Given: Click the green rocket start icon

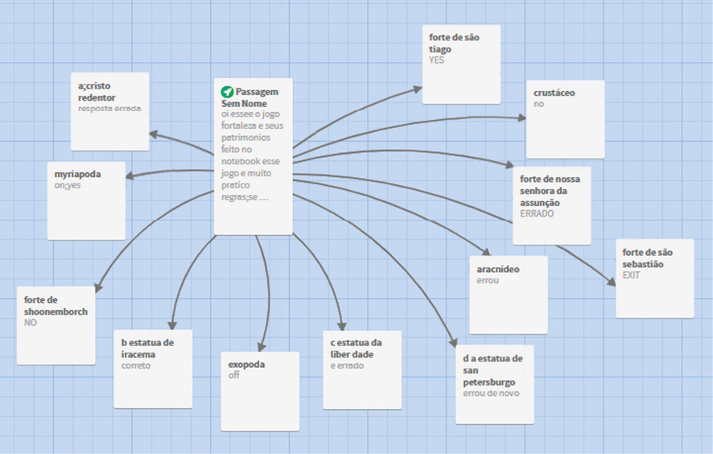Looking at the screenshot, I should [227, 92].
